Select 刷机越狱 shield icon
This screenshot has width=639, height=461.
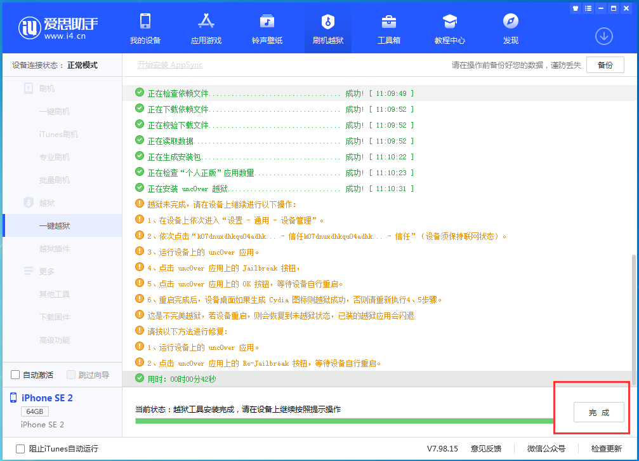point(328,22)
